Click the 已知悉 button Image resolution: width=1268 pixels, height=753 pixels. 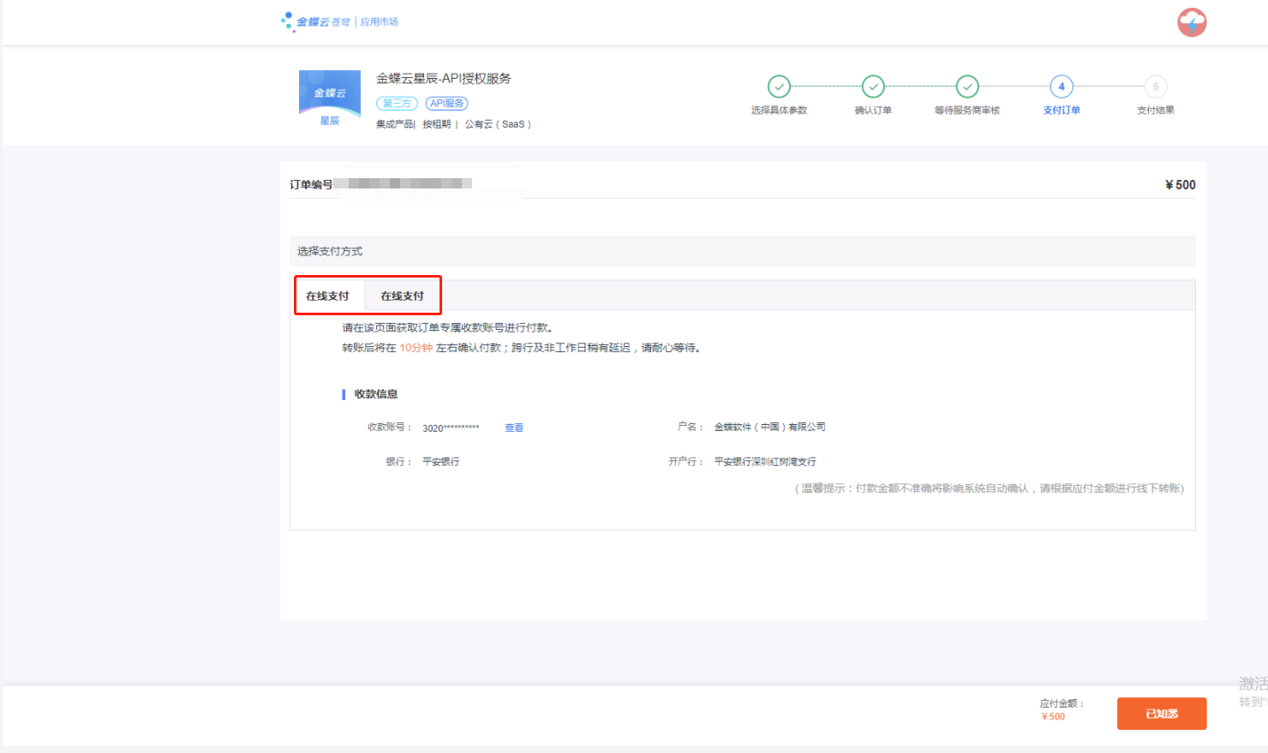1162,714
